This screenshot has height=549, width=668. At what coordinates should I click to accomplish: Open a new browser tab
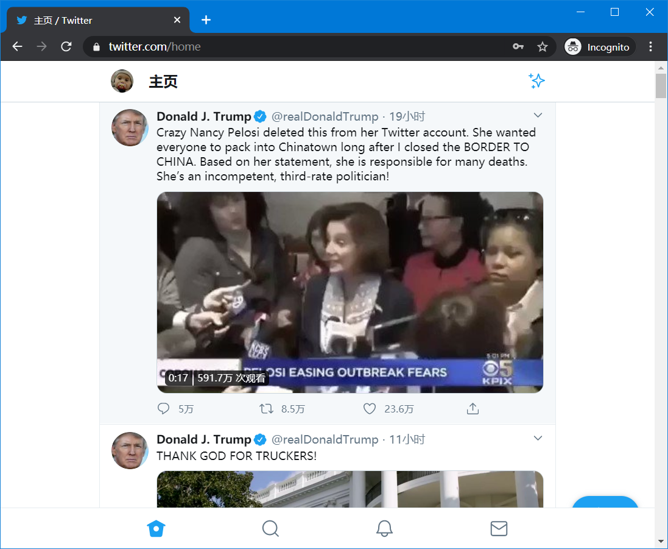pyautogui.click(x=206, y=20)
